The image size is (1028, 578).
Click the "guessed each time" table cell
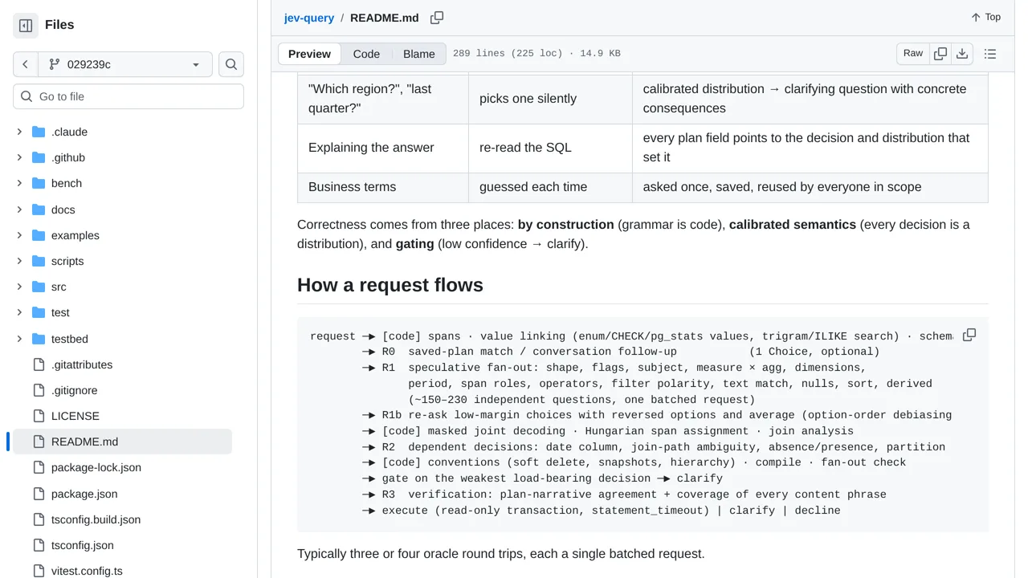click(550, 187)
